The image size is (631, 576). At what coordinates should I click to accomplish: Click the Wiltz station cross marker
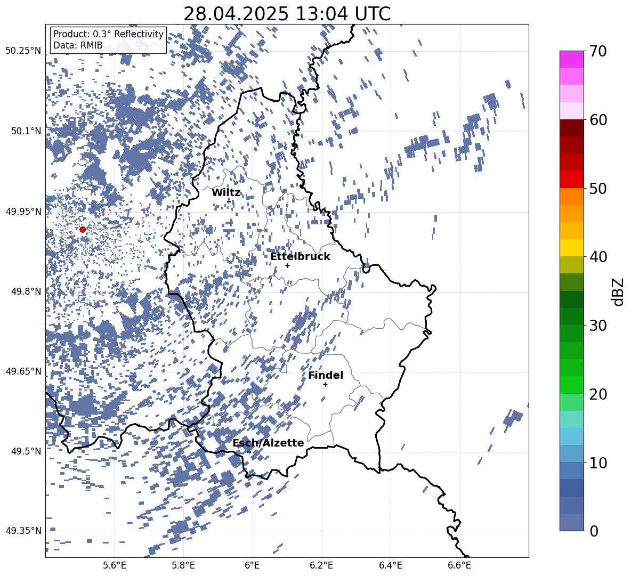coord(229,201)
